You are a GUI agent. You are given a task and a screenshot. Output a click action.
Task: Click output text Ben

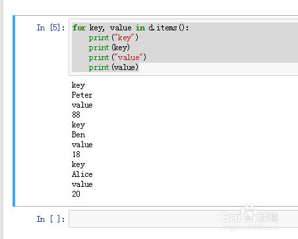click(x=78, y=135)
